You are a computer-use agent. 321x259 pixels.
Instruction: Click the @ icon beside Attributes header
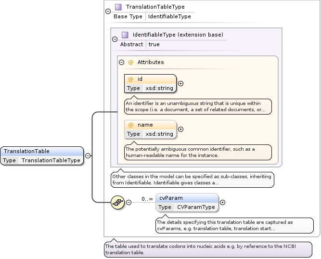point(130,63)
